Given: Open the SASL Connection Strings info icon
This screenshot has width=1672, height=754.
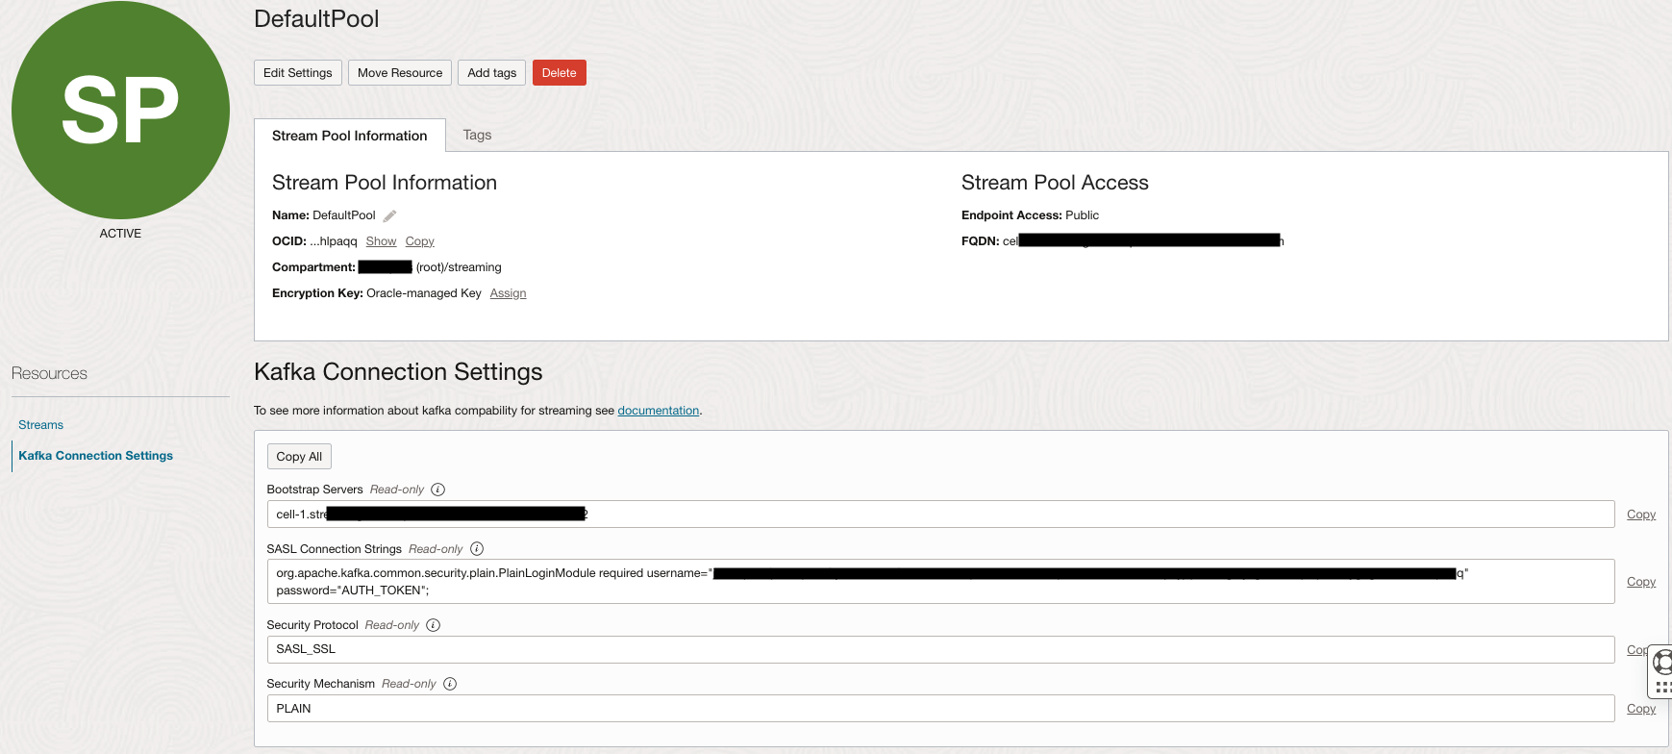Looking at the screenshot, I should point(477,549).
